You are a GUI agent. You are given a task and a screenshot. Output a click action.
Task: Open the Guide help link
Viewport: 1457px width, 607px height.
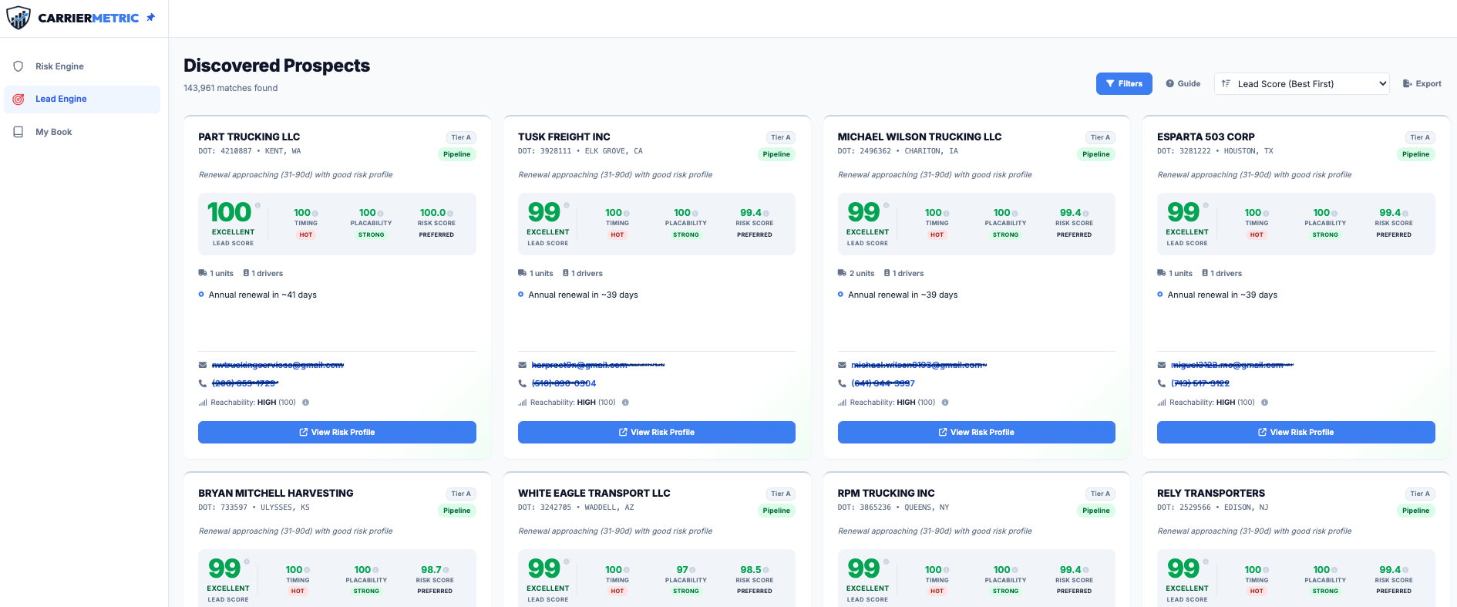1183,83
